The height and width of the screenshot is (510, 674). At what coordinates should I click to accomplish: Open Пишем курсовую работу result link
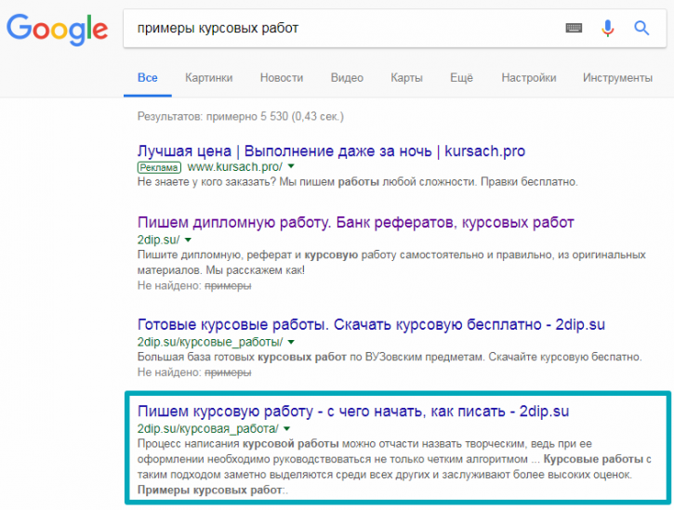point(353,412)
